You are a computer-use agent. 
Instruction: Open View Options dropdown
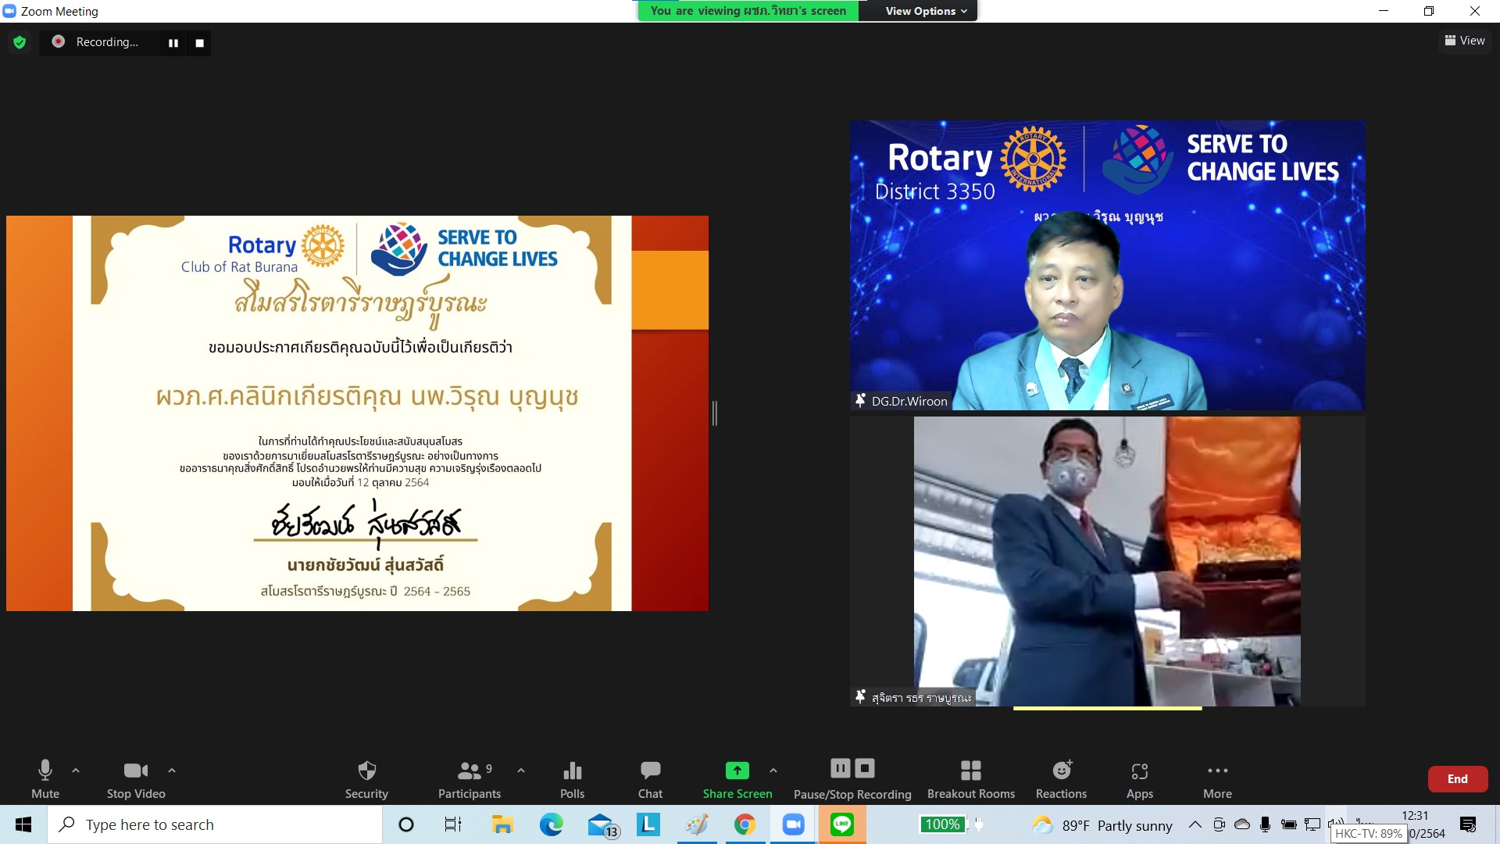927,11
